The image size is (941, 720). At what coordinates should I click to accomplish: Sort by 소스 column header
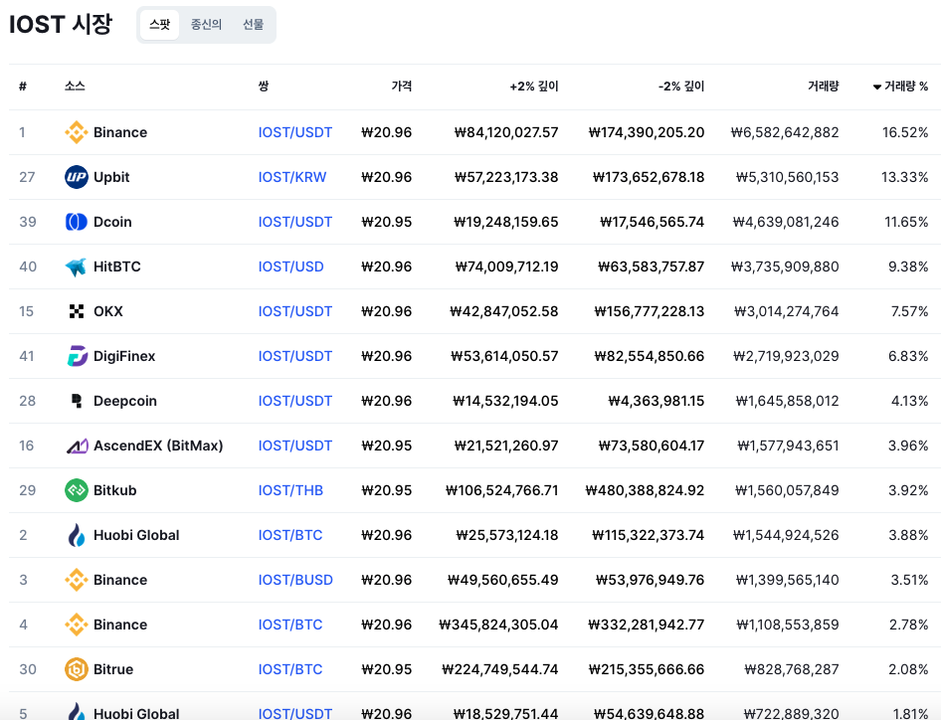coord(75,87)
